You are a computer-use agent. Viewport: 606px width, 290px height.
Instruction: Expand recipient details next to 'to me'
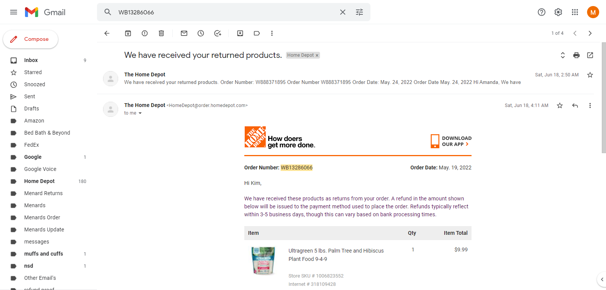click(x=140, y=113)
